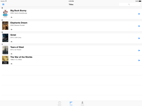Switch to the Titles tab
This screenshot has height=106, width=142.
pyautogui.click(x=71, y=103)
